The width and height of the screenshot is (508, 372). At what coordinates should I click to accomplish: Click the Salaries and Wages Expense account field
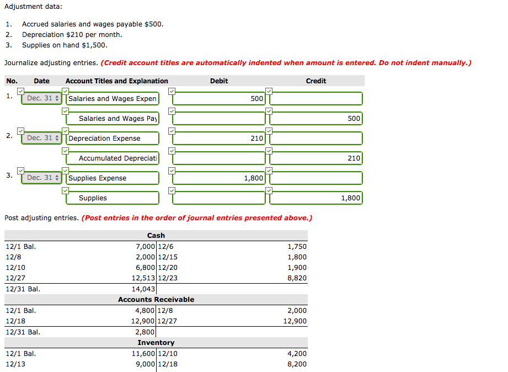(x=113, y=99)
